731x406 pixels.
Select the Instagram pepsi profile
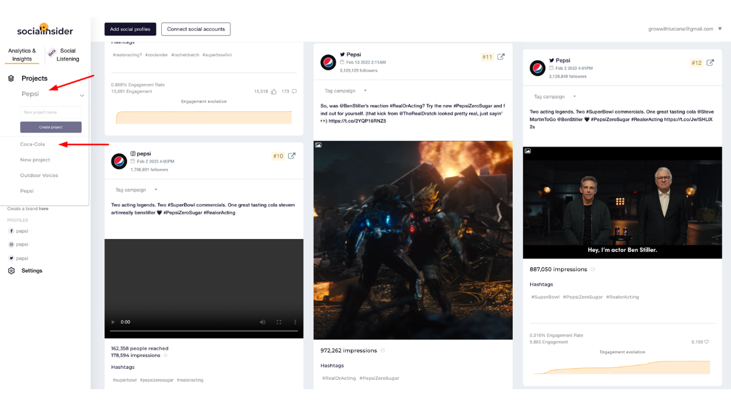click(18, 245)
